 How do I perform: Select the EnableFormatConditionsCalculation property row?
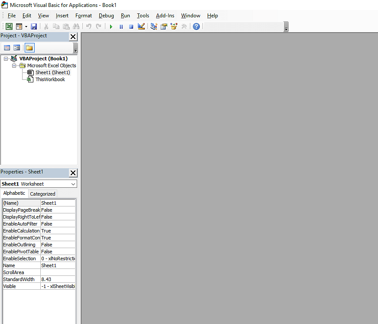click(x=39, y=238)
